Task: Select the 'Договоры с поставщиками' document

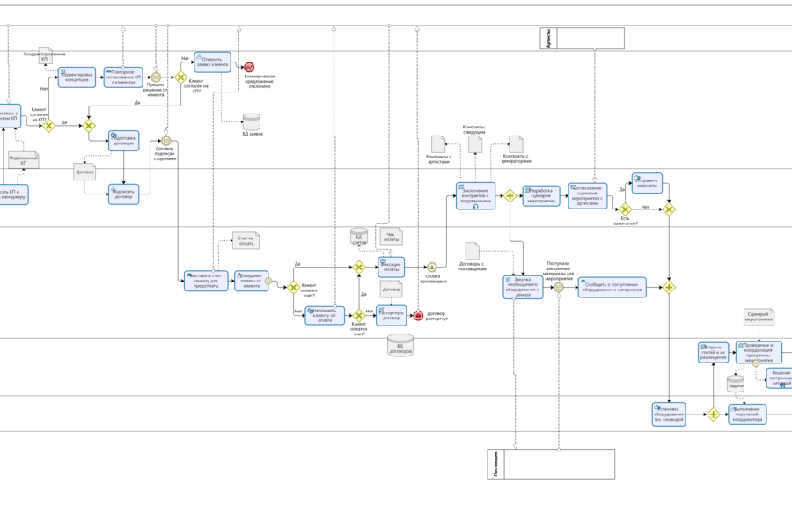Action: [x=473, y=251]
